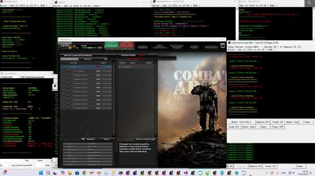Image resolution: width=315 pixels, height=176 pixels.
Task: Click the green experience progress bar
Action: tap(90, 48)
